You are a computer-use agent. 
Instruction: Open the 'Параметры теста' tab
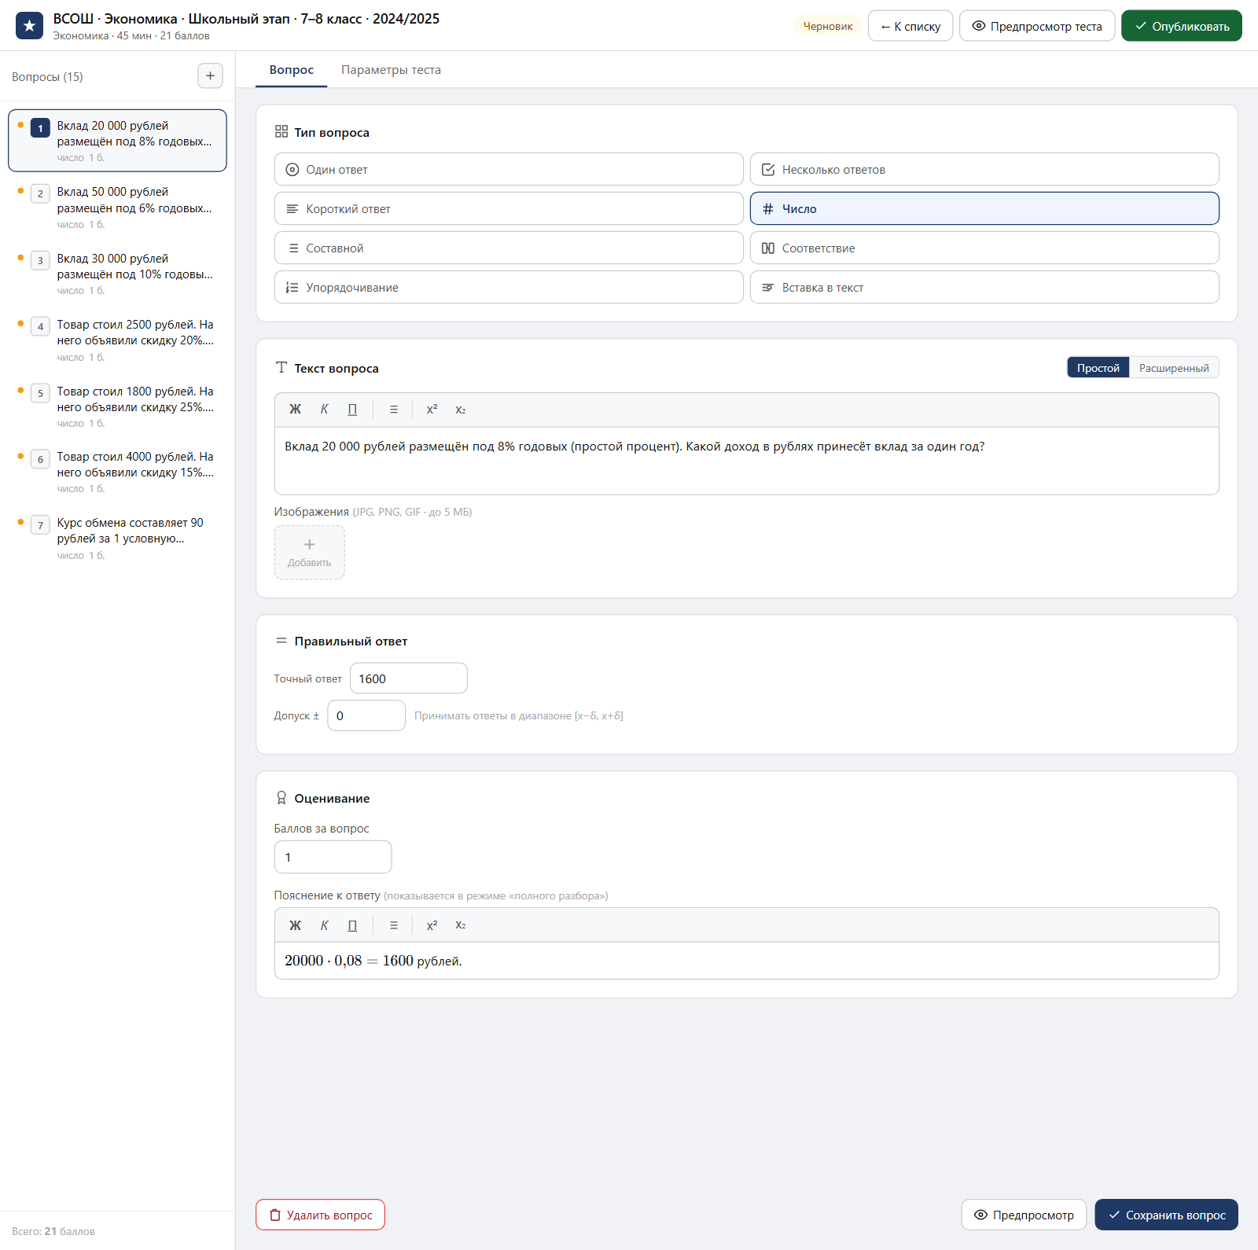pos(391,70)
